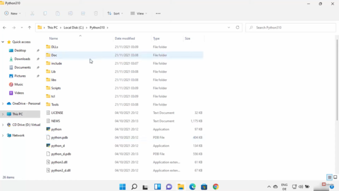Select Desktop in Quick access
Viewport: 339px width, 191px height.
(20, 50)
